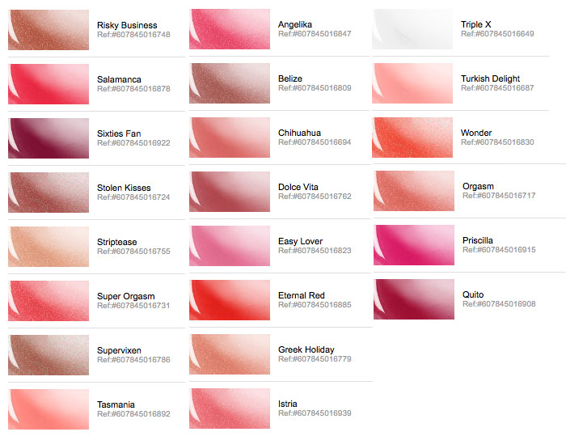Click reference number Ref:#607845016878
The height and width of the screenshot is (436, 566).
(133, 89)
